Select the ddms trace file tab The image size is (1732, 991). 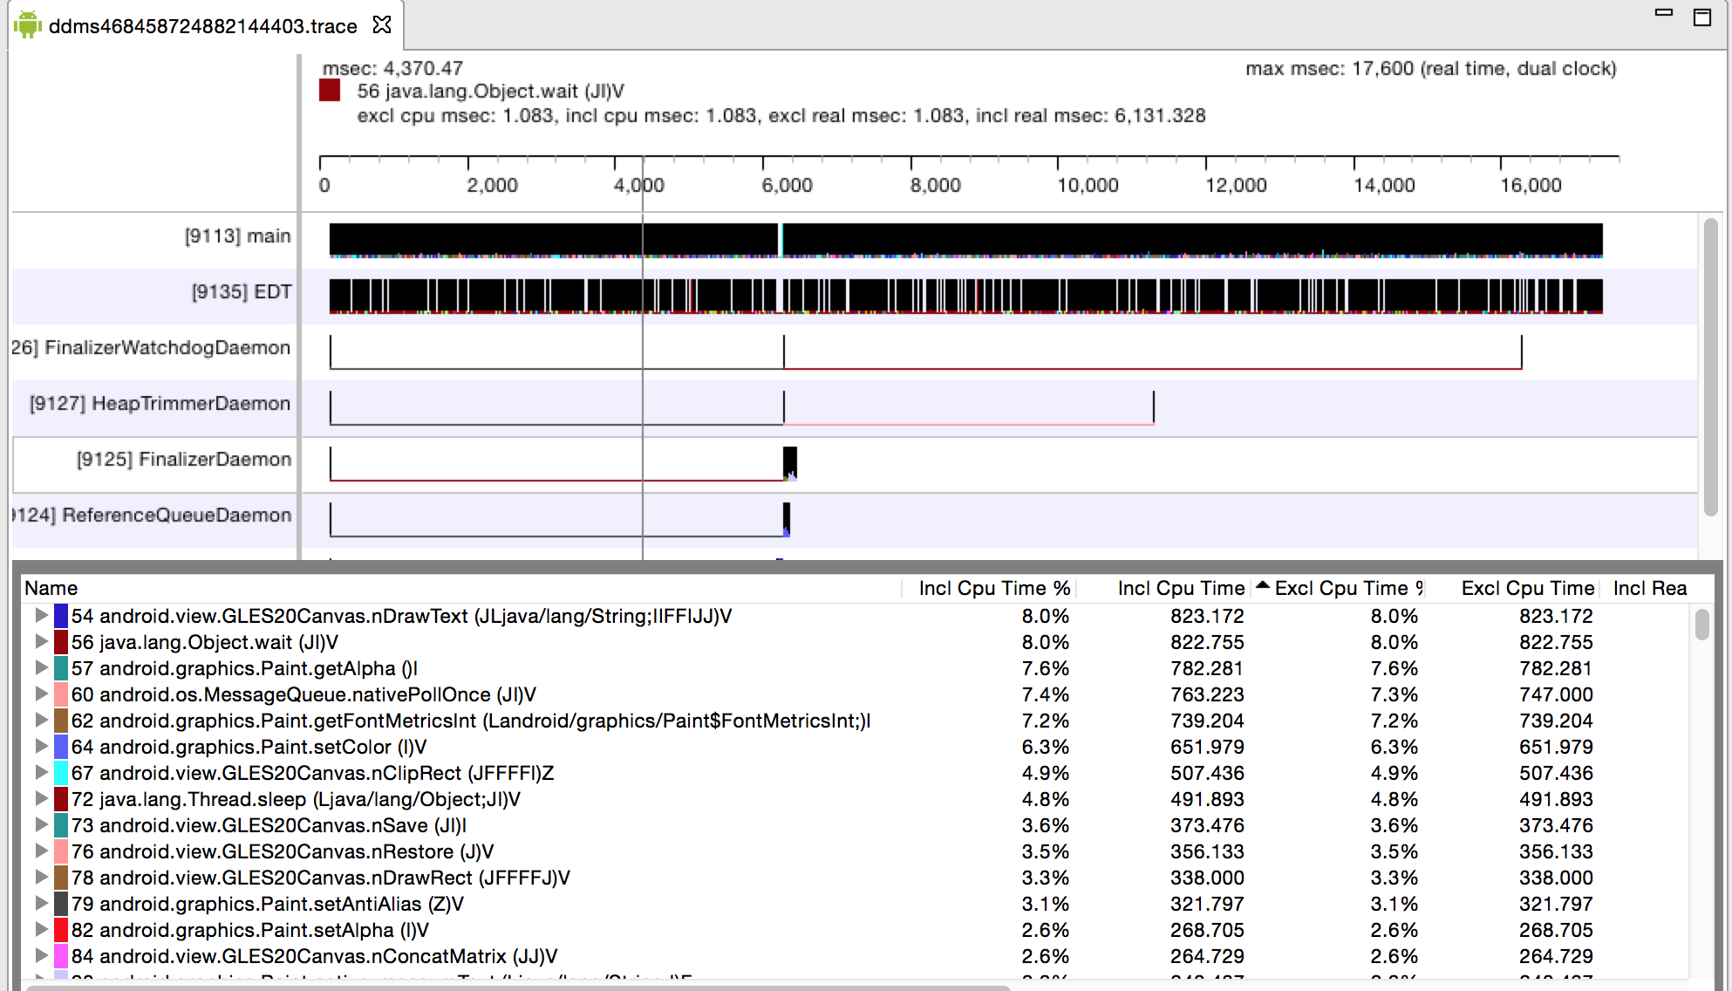point(202,26)
